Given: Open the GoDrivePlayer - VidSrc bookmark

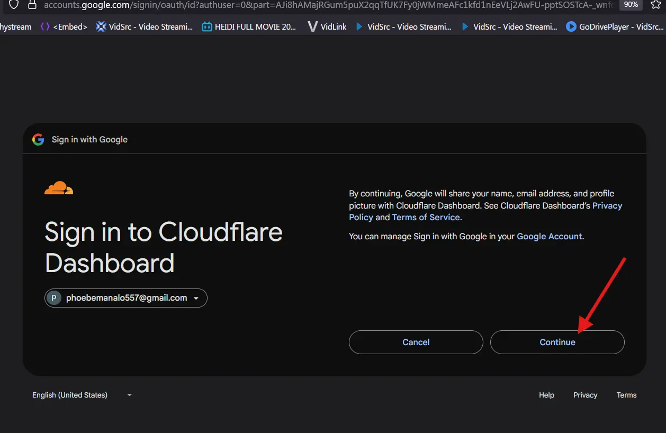Looking at the screenshot, I should click(615, 26).
